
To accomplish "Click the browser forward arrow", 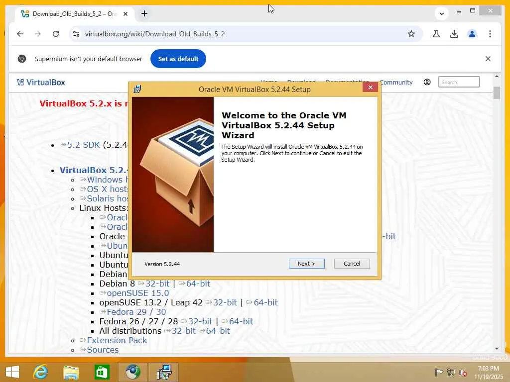I will [x=38, y=34].
